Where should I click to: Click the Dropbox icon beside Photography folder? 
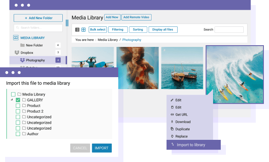(22, 60)
